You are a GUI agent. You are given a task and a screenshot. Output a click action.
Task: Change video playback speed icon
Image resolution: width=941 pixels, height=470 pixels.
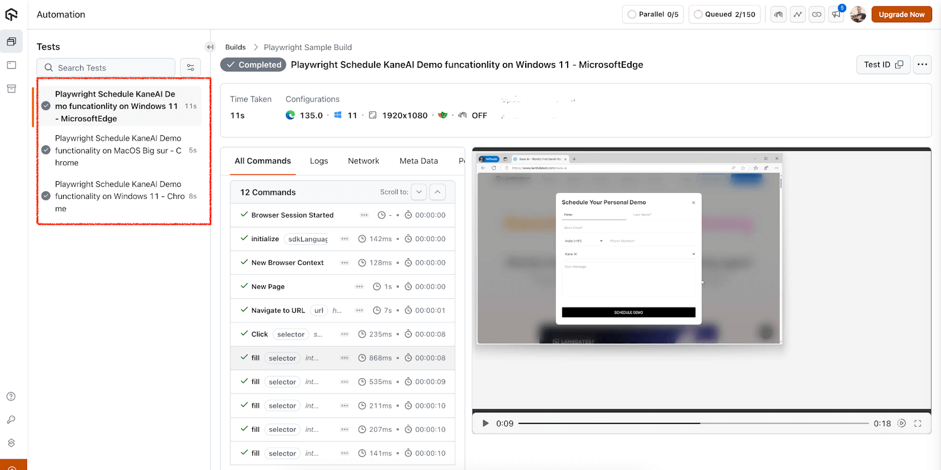(902, 424)
